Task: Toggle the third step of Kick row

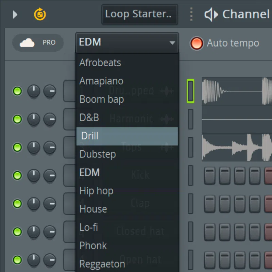Action: (x=240, y=175)
